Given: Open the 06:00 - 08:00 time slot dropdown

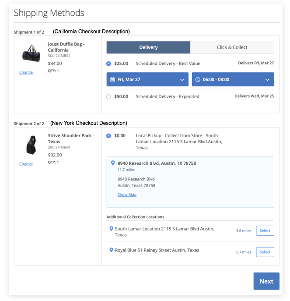Looking at the screenshot, I should point(233,80).
